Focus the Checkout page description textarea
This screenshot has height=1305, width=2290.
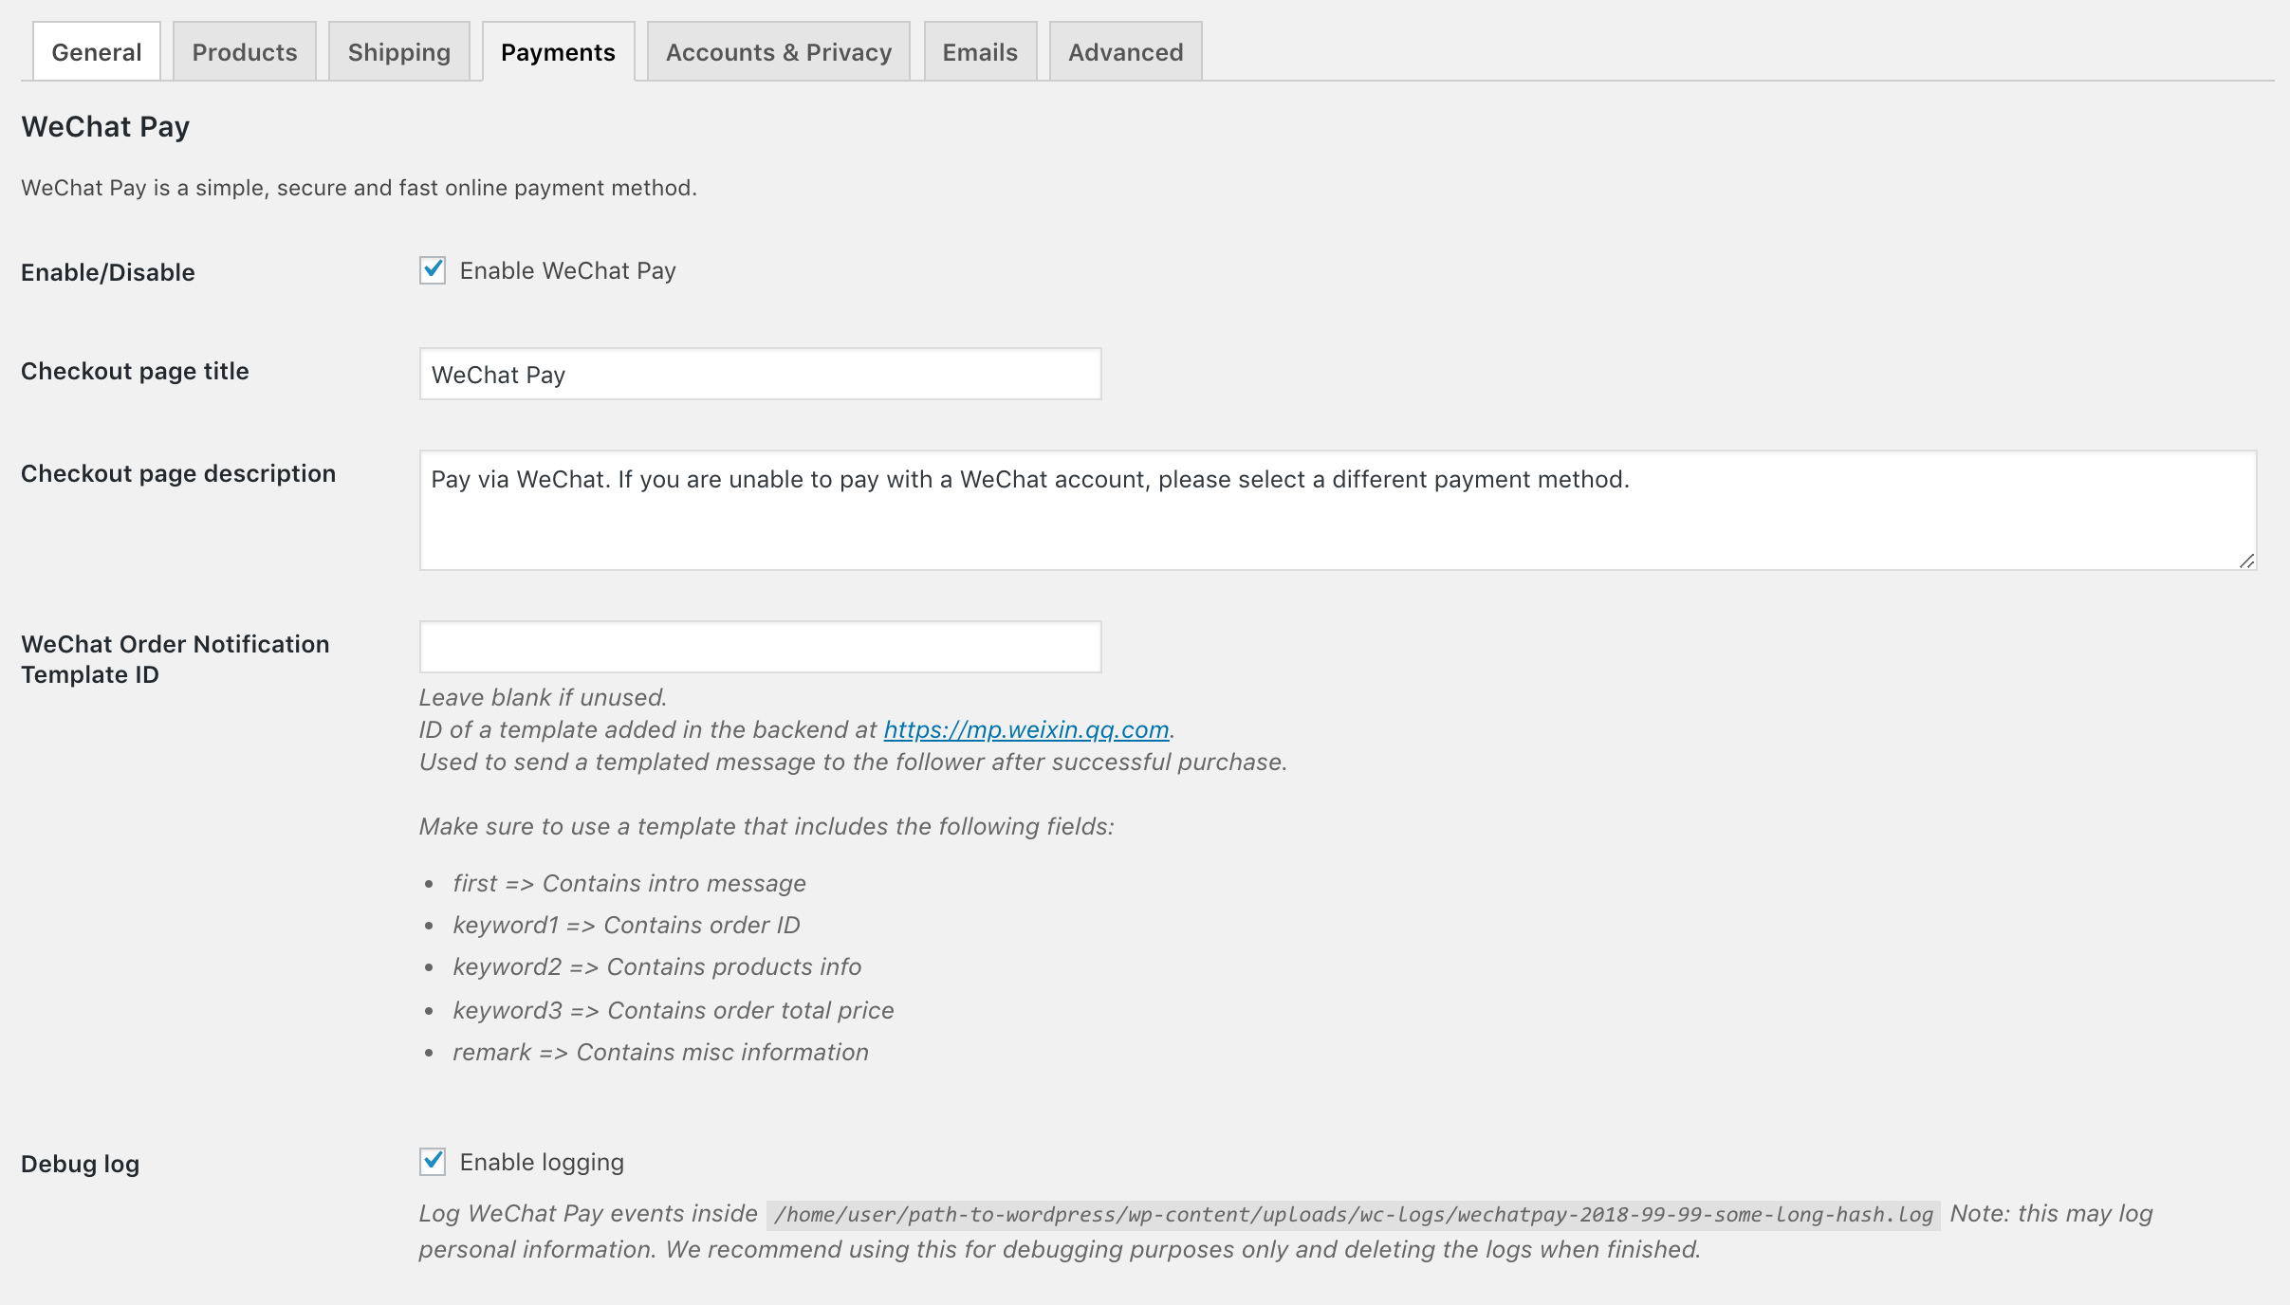pos(1338,510)
